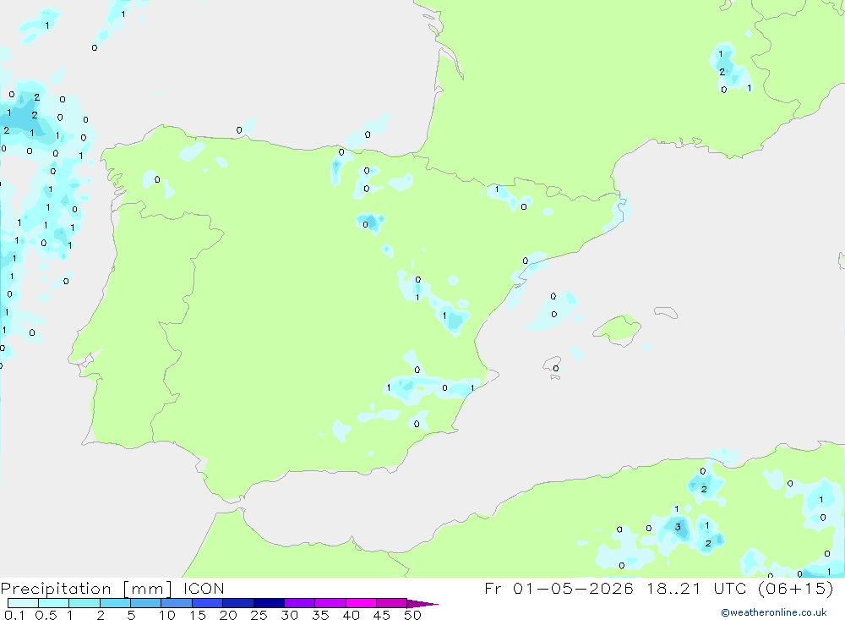Select the 40–45 mm magenta legend swatch
The height and width of the screenshot is (620, 845).
(361, 603)
